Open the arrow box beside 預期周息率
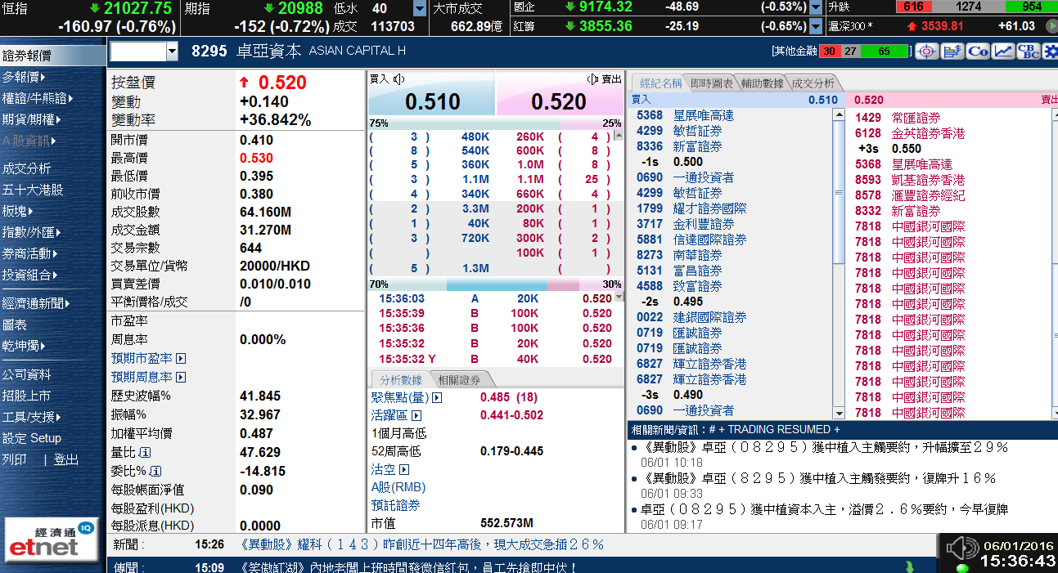The width and height of the screenshot is (1058, 573). click(x=181, y=378)
